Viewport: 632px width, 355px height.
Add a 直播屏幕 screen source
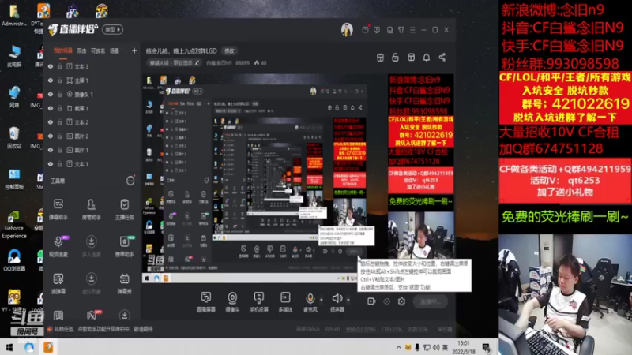pyautogui.click(x=206, y=302)
